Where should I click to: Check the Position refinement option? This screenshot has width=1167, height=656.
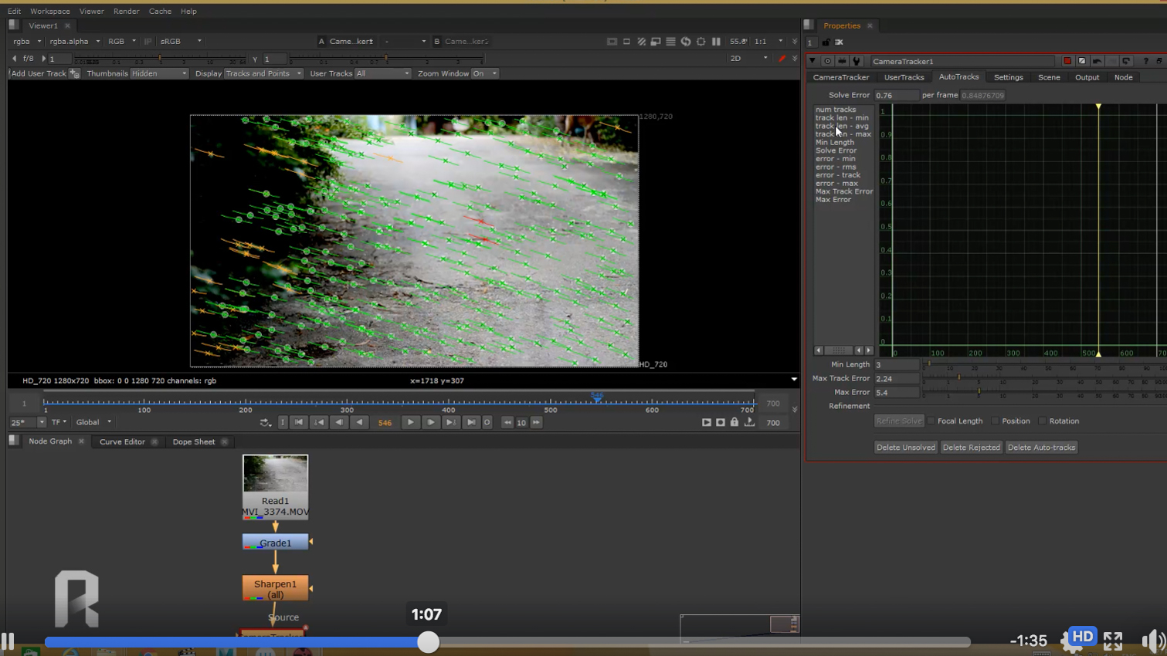tap(996, 421)
